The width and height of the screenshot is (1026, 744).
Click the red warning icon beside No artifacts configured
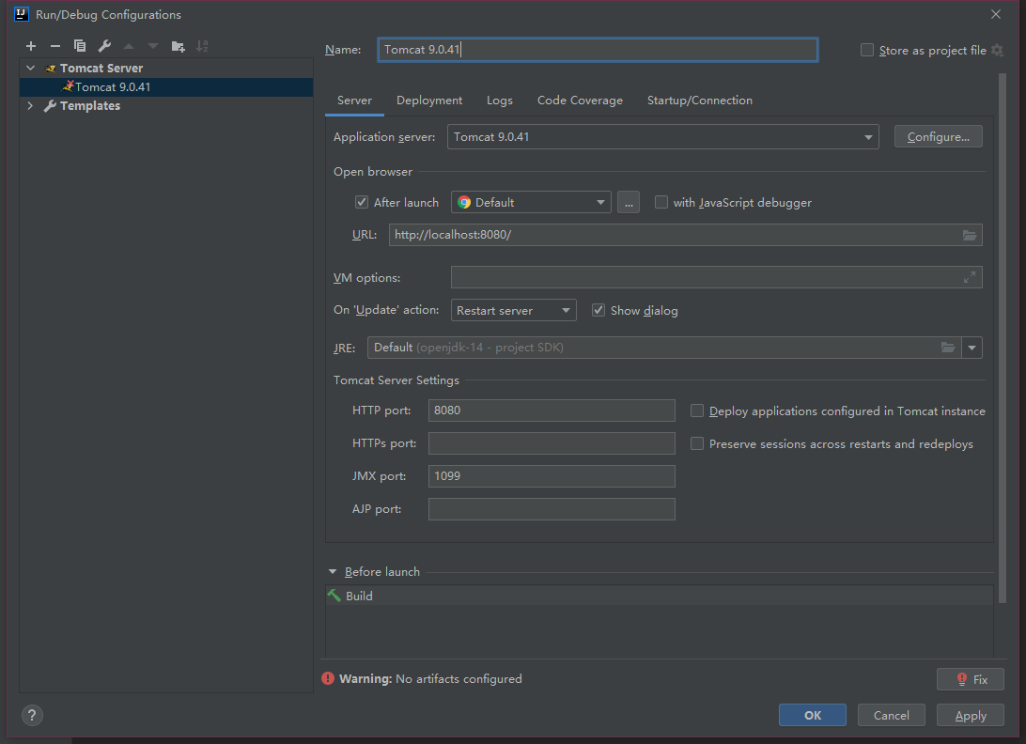(328, 678)
